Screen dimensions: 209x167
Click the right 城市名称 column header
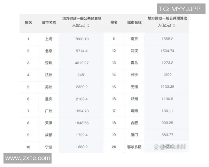click(134, 23)
